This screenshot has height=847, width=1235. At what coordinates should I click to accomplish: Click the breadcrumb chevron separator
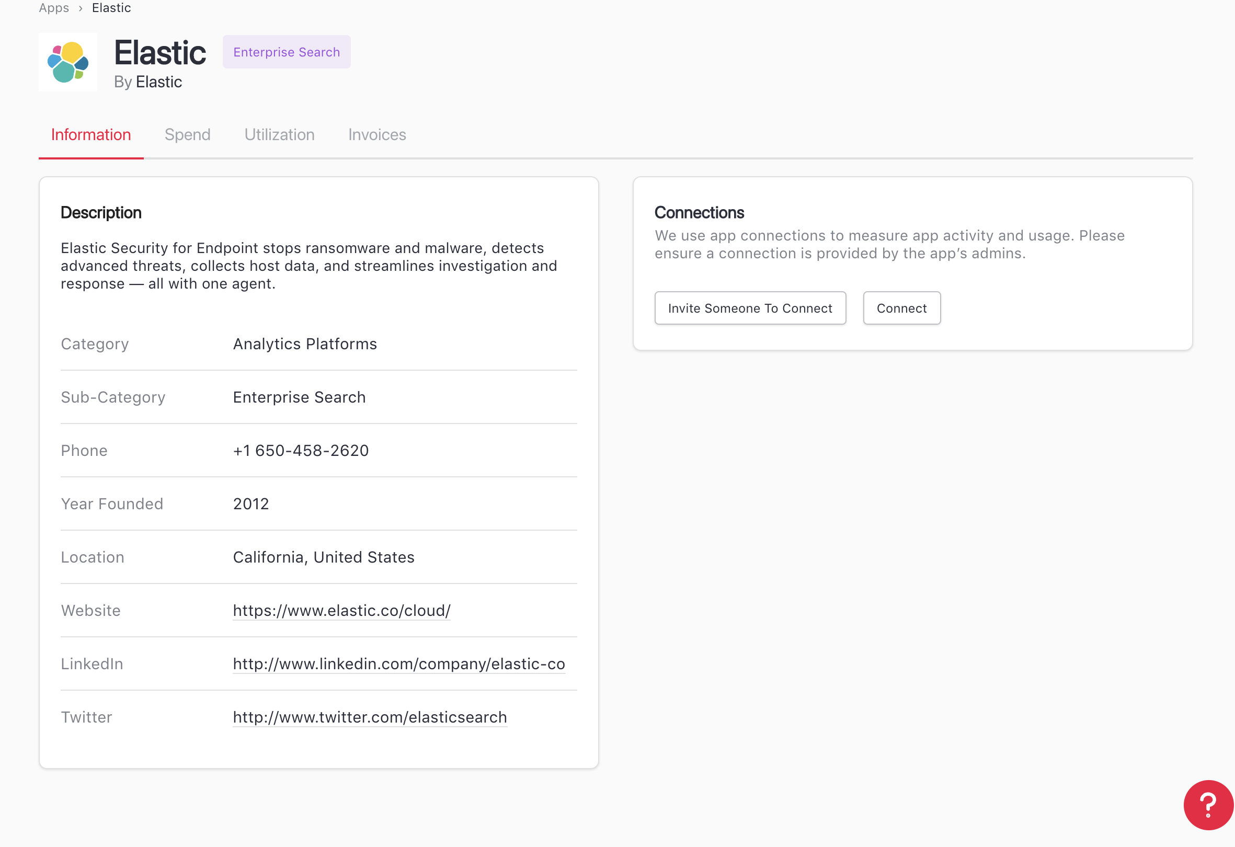point(80,8)
